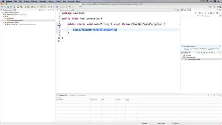Click the Pin Editor toolbar icon
This screenshot has width=222, height=125.
(x=80, y=7)
